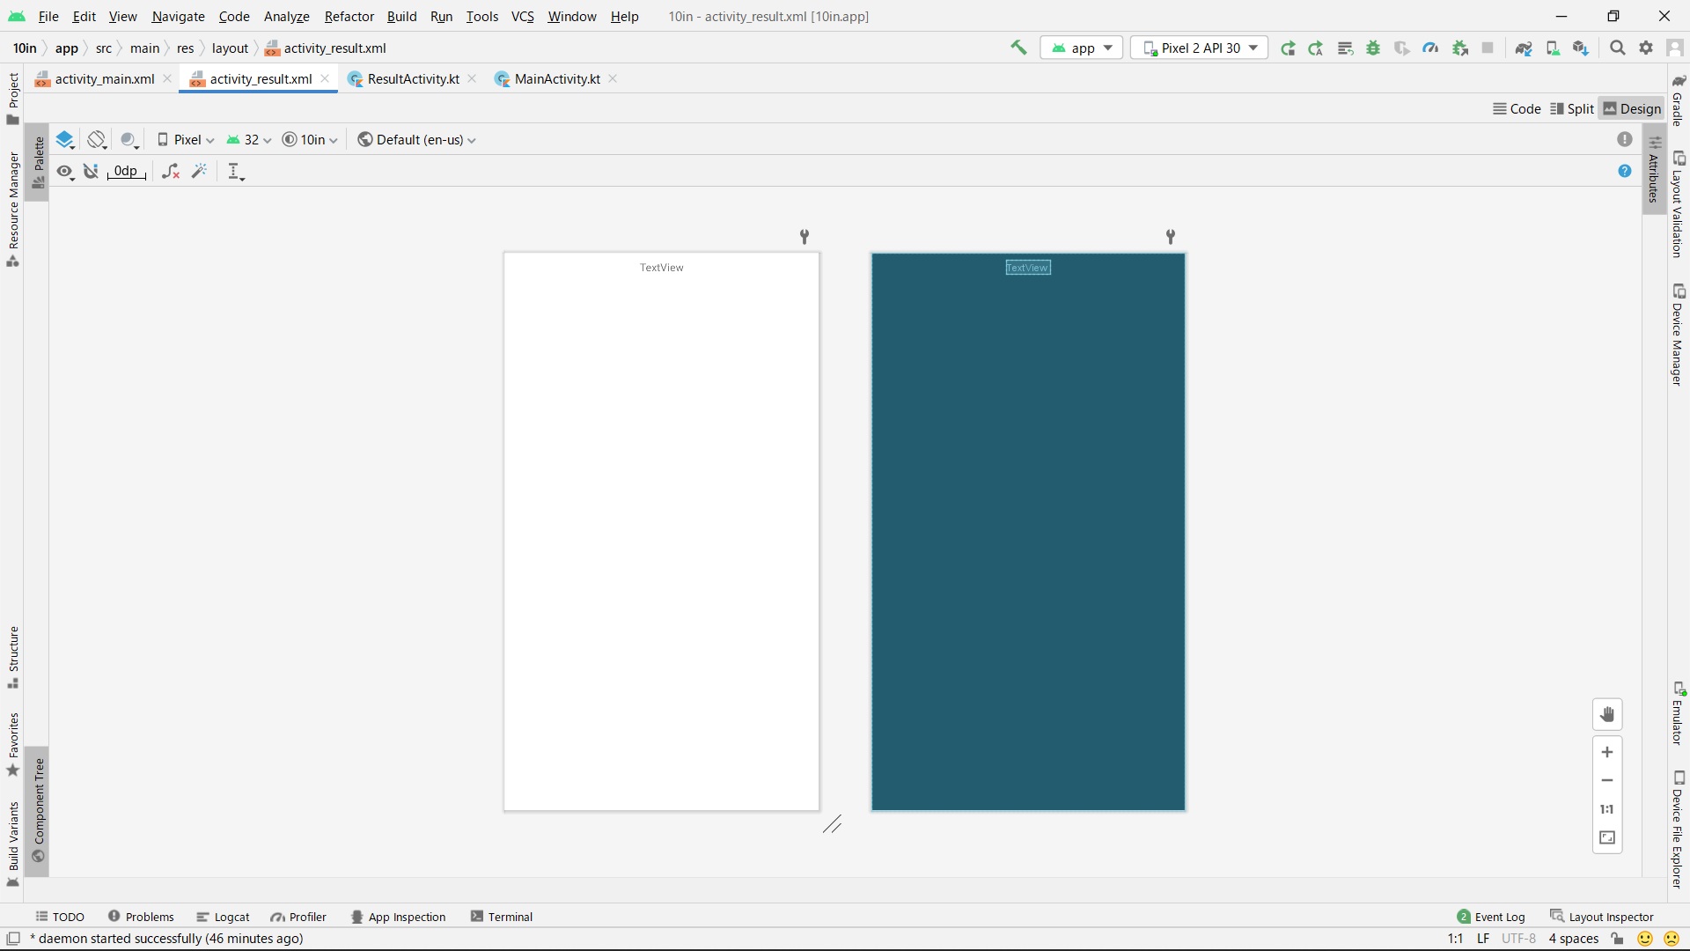This screenshot has height=951, width=1690.
Task: Clear all constraints icon
Action: pyautogui.click(x=171, y=171)
